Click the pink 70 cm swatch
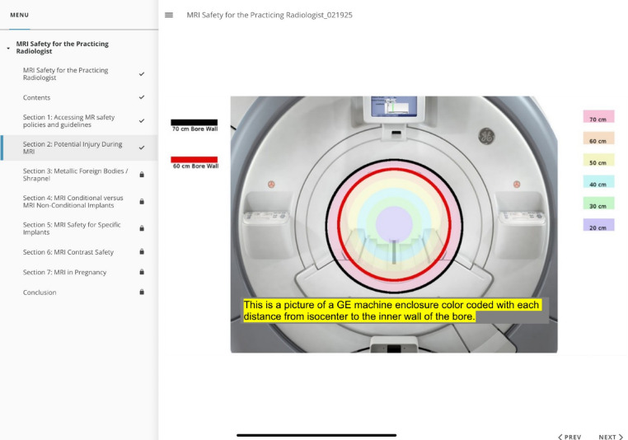 pyautogui.click(x=598, y=116)
